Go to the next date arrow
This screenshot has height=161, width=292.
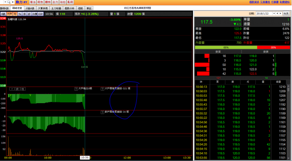(x=280, y=14)
